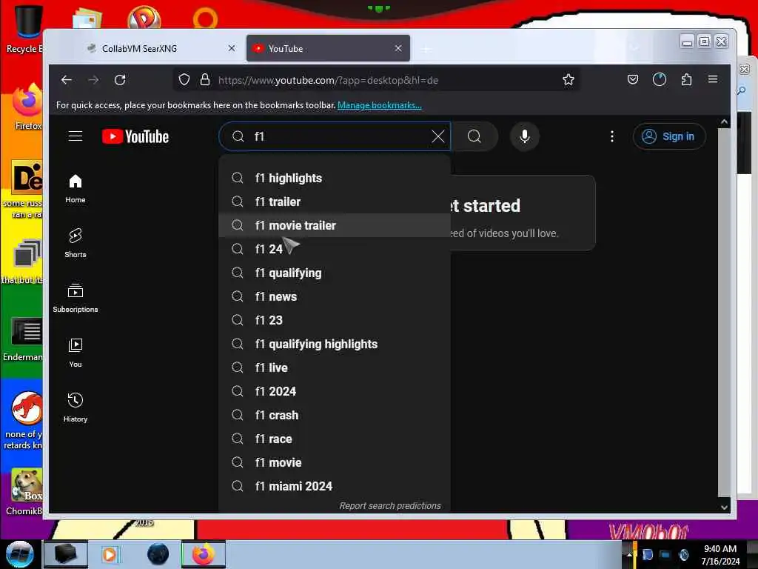Screen dimensions: 758x569
Task: Pick the f1 race suggestion
Action: point(335,439)
